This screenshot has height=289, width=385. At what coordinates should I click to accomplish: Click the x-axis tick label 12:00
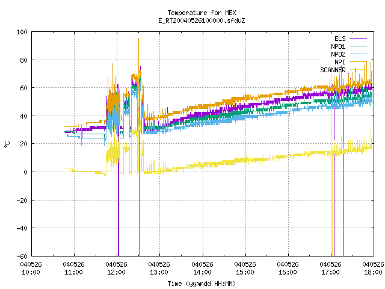116,272
